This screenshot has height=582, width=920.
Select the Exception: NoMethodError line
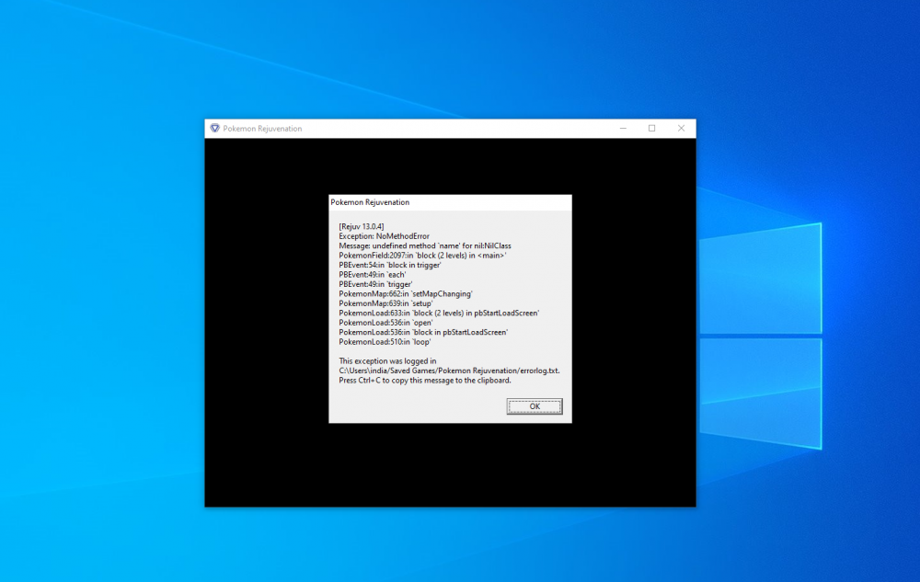click(384, 236)
